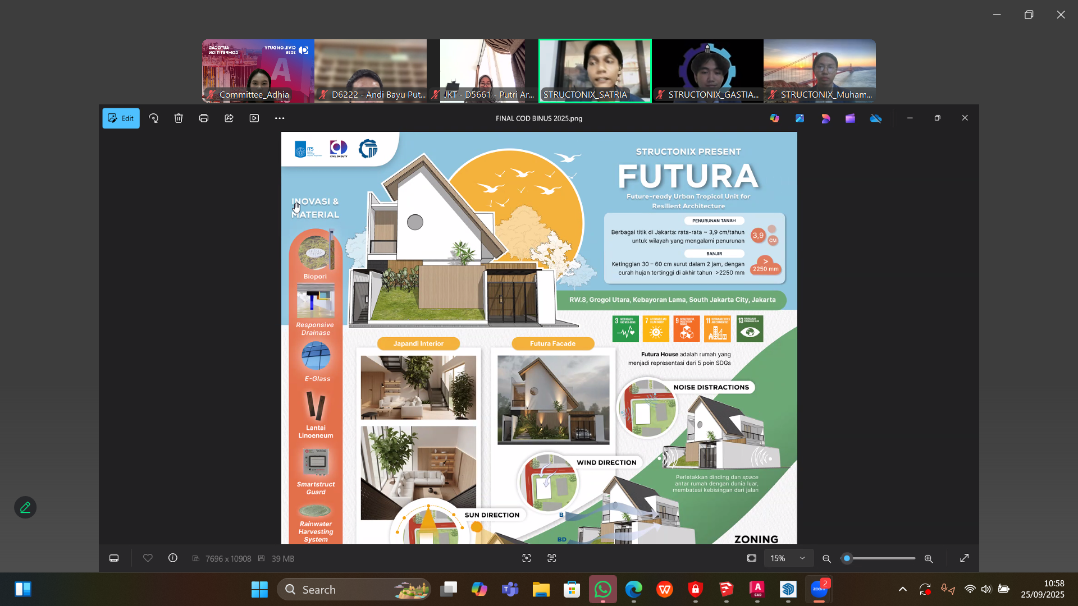Click the Edit button in Photos
The image size is (1078, 606).
click(121, 118)
